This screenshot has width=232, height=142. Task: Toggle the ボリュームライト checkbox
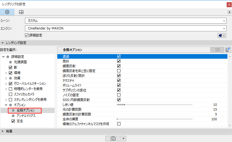(119, 85)
